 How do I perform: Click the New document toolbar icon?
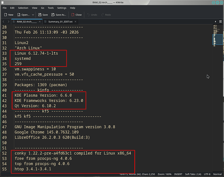click(x=9, y=15)
